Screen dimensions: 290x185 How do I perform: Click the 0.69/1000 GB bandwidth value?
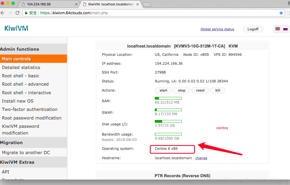pyautogui.click(x=167, y=139)
